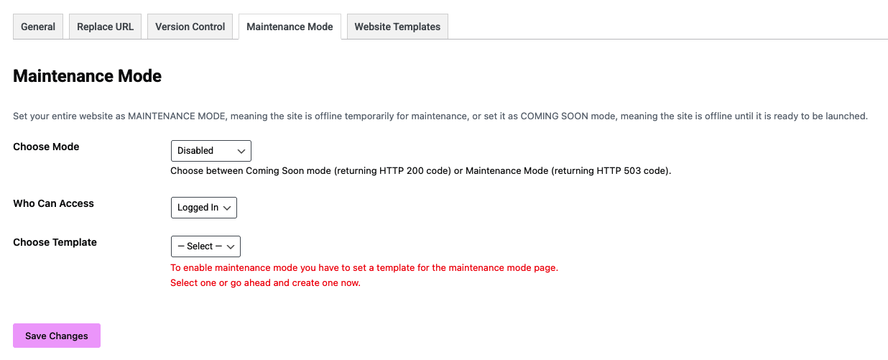Click the red 'create one now' line
The image size is (888, 360).
click(265, 282)
